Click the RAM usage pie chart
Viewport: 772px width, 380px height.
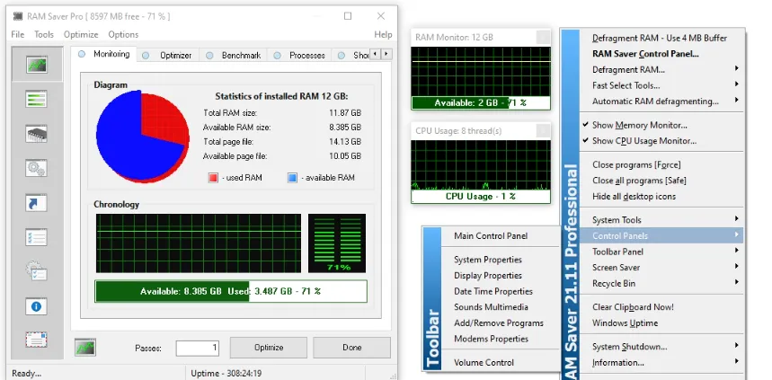[x=143, y=137]
